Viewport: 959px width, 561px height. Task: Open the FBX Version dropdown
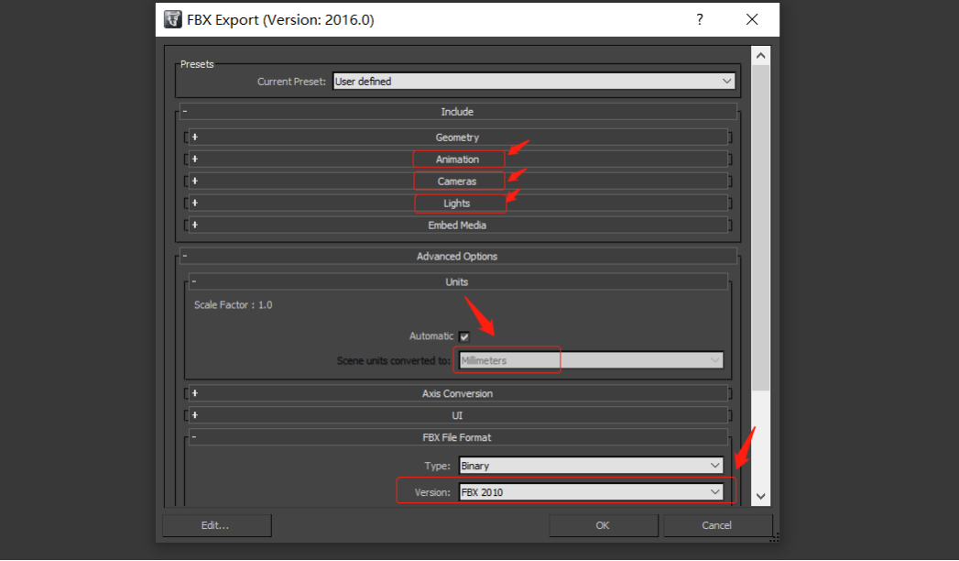(591, 492)
